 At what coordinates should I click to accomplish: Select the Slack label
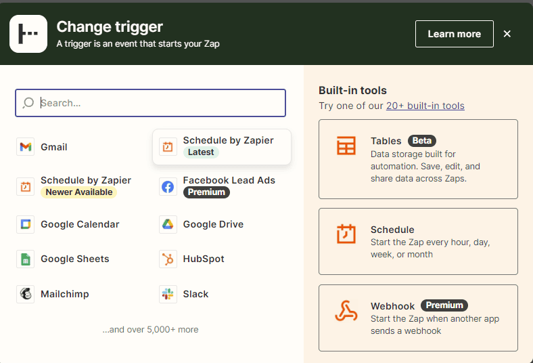(195, 294)
